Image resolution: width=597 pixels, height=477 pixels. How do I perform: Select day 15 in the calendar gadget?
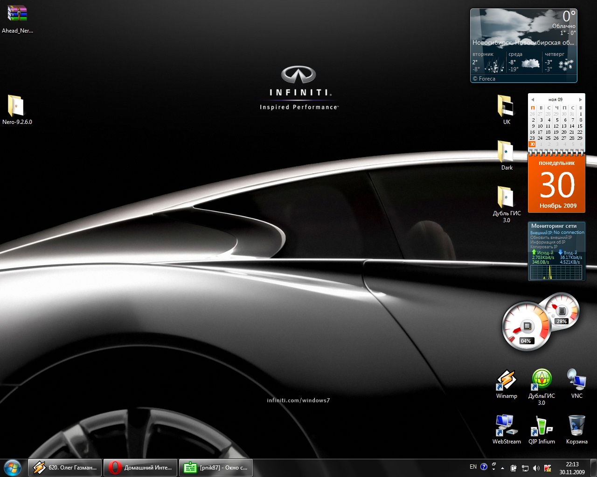point(580,126)
